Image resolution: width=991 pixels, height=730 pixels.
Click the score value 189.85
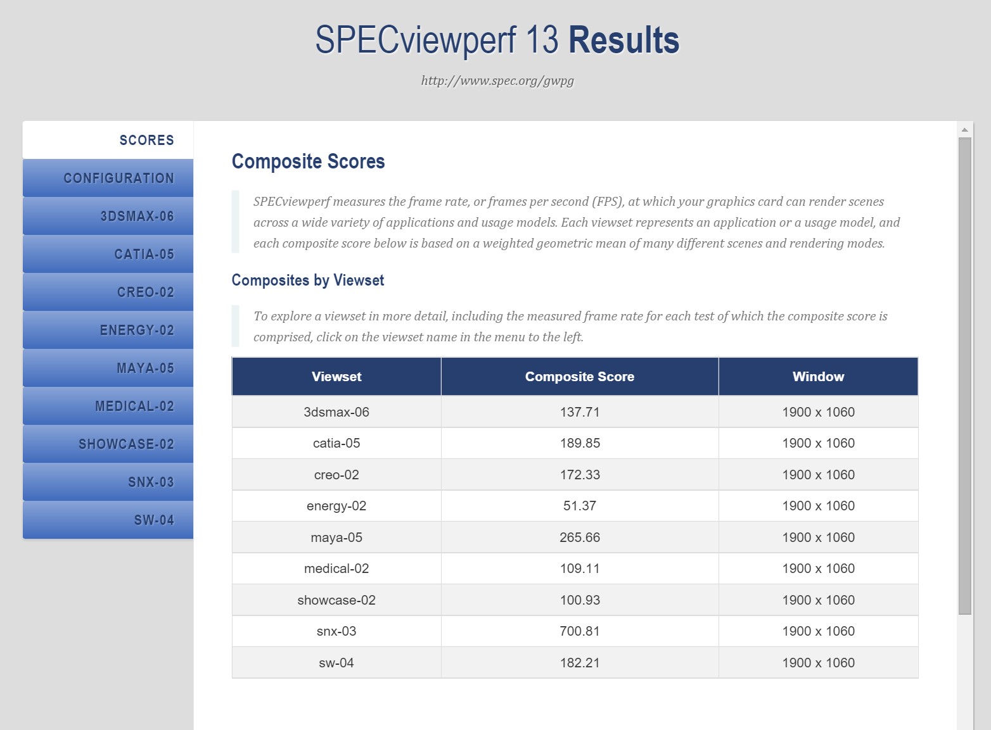tap(580, 443)
